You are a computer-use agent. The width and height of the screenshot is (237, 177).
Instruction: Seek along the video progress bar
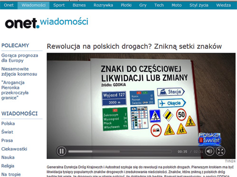click(120, 151)
